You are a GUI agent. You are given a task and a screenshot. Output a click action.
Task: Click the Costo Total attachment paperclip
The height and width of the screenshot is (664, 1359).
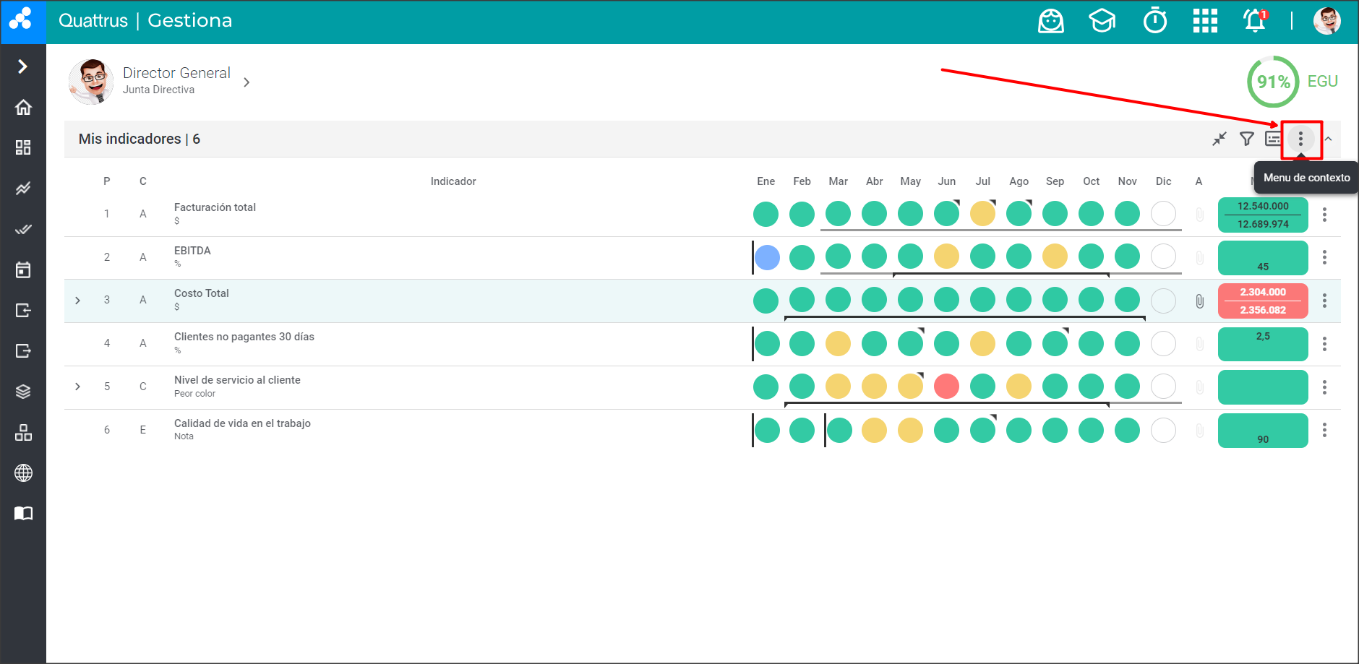click(1200, 301)
